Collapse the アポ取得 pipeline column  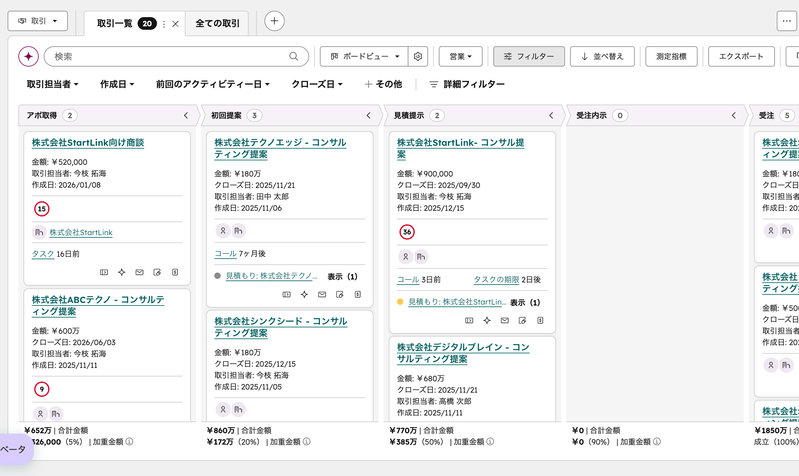coord(186,115)
